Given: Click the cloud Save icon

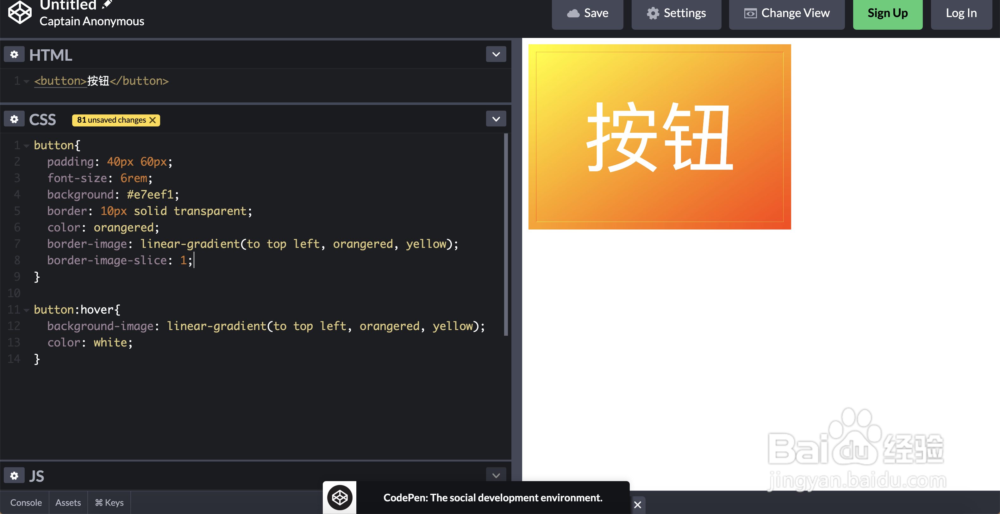Looking at the screenshot, I should [x=574, y=13].
